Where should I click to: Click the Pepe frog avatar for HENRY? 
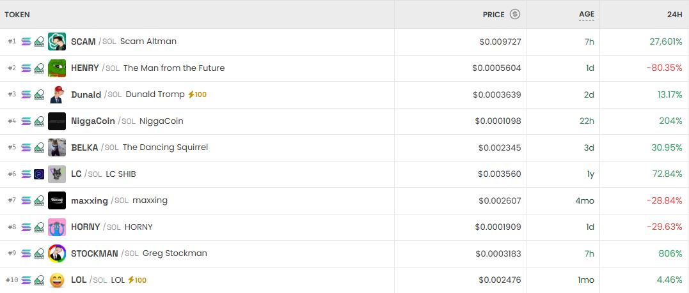pyautogui.click(x=57, y=68)
